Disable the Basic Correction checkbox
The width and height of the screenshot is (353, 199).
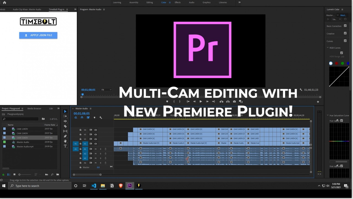pyautogui.click(x=345, y=26)
